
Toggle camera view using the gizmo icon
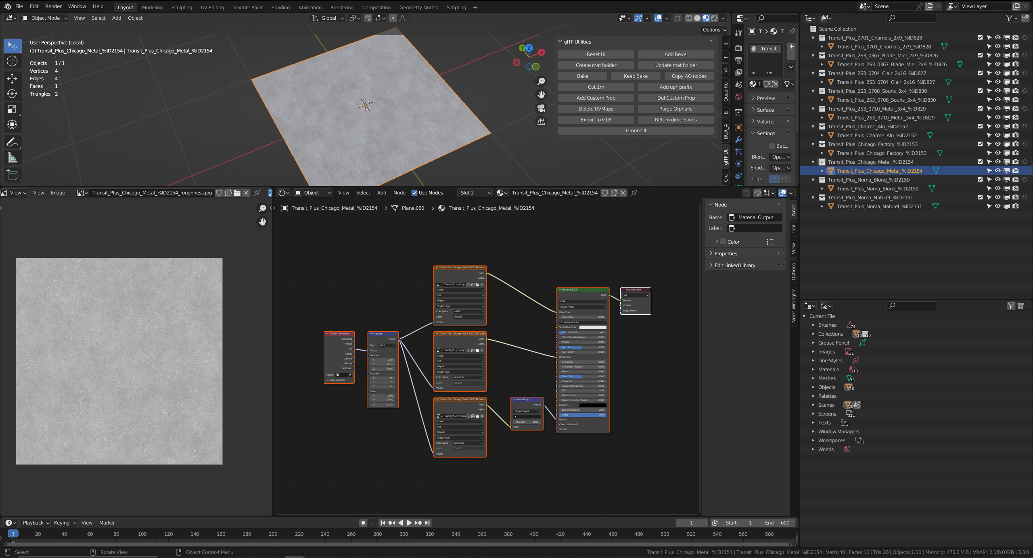(541, 108)
